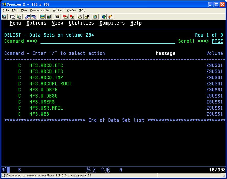This screenshot has height=179, width=227.
Task: Select Help in the ISPF action bar
Action: tap(136, 23)
